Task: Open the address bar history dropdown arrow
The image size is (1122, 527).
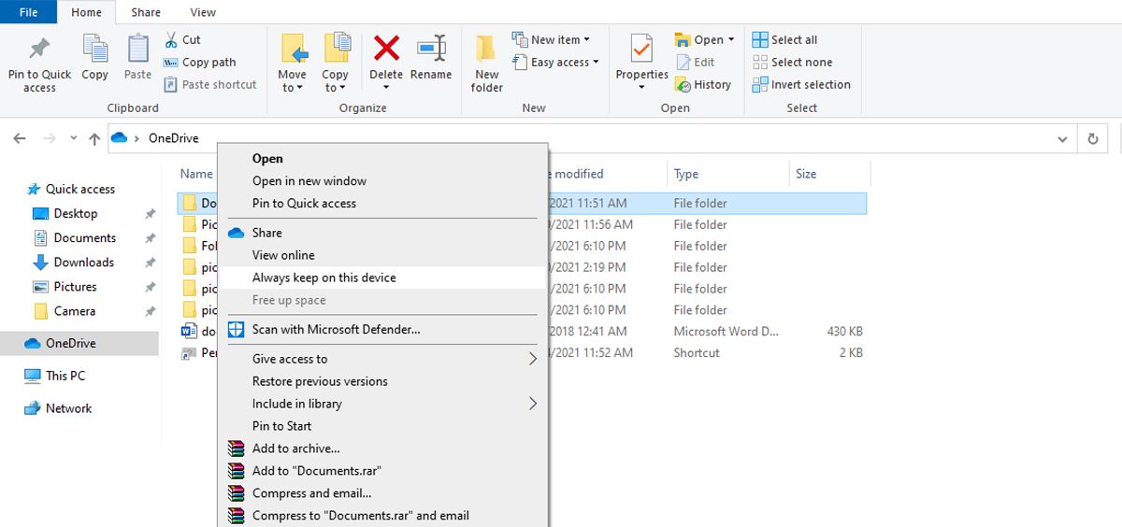Action: point(1062,139)
